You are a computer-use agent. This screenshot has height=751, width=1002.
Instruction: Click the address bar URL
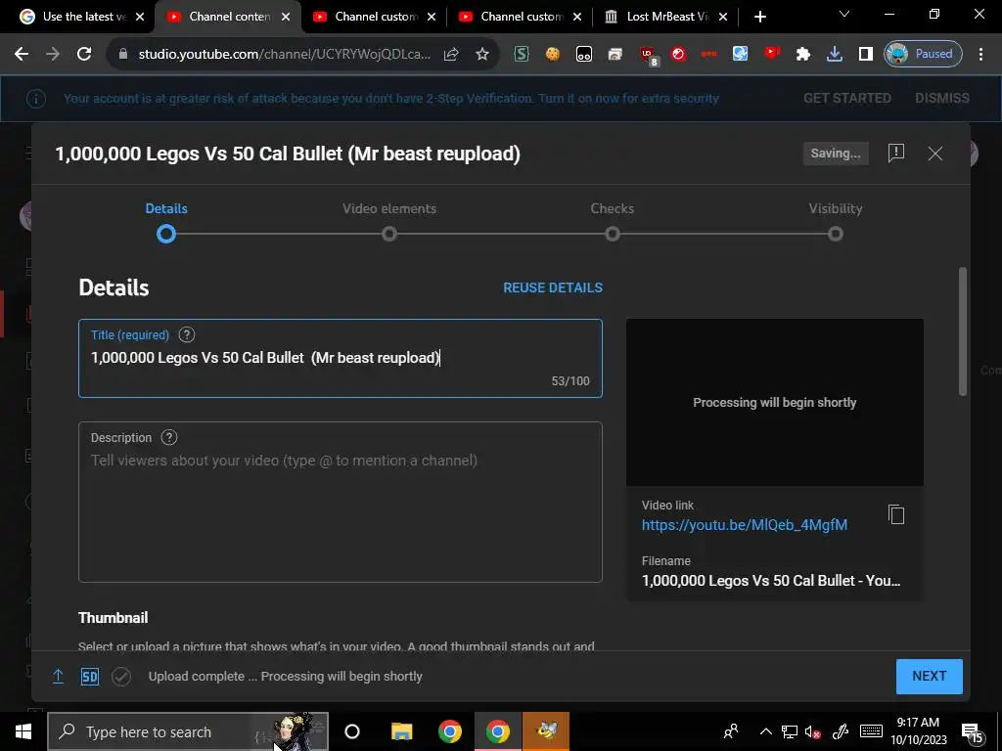click(285, 55)
